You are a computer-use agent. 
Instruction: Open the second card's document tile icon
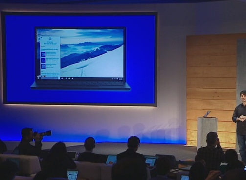click(43, 60)
